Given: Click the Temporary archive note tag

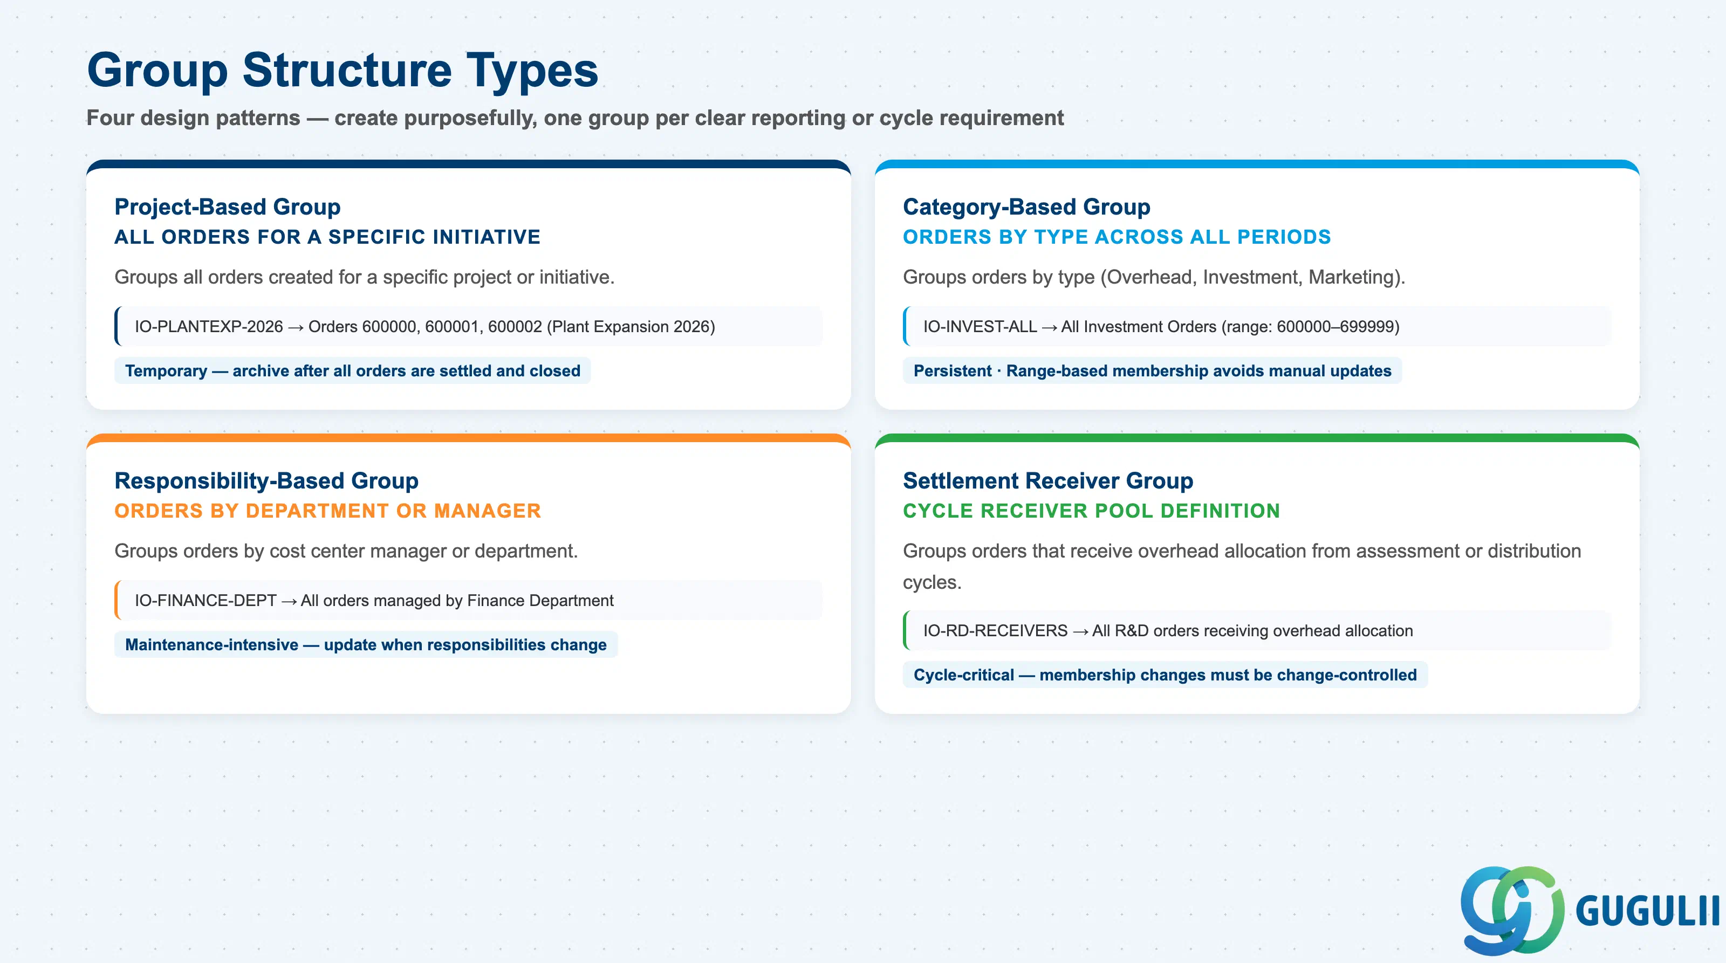Looking at the screenshot, I should 352,370.
